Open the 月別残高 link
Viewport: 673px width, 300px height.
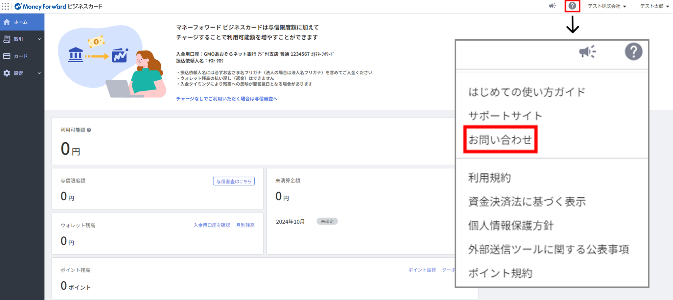[x=245, y=225]
